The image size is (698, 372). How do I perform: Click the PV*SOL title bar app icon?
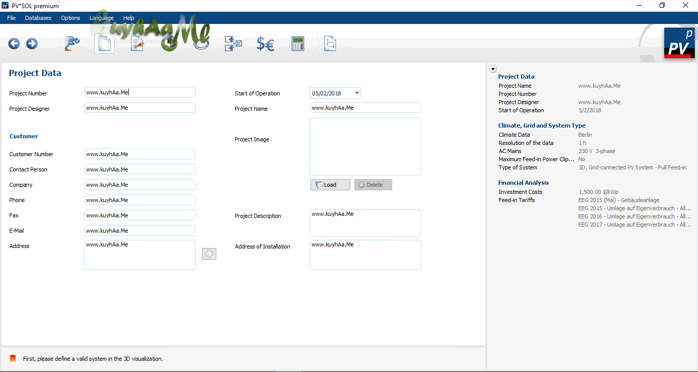(5, 6)
